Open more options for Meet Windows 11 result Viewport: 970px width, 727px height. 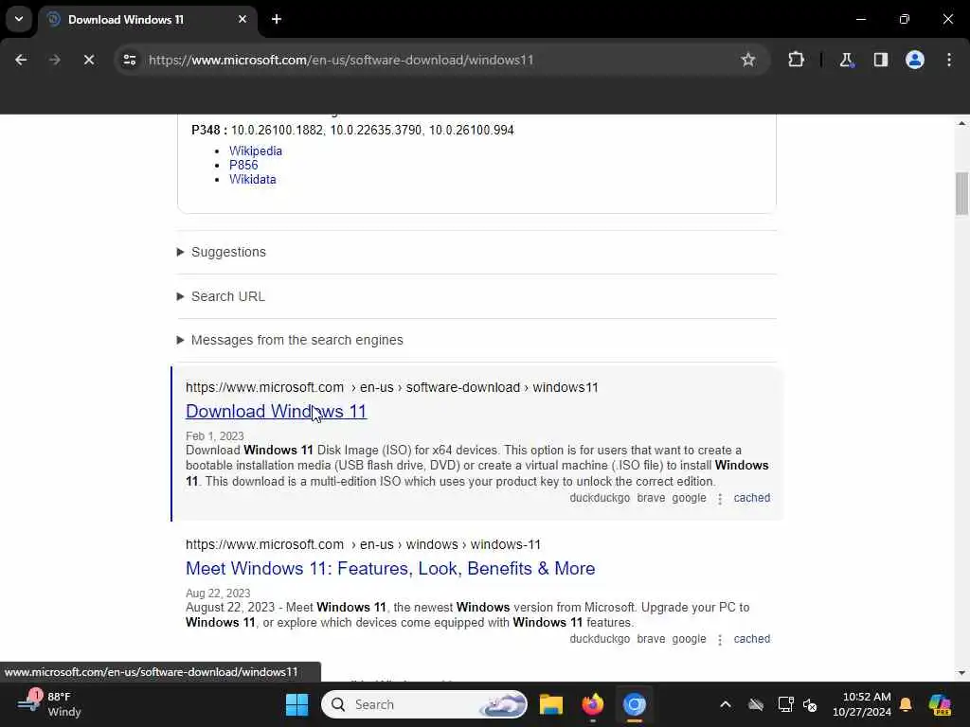coord(720,640)
